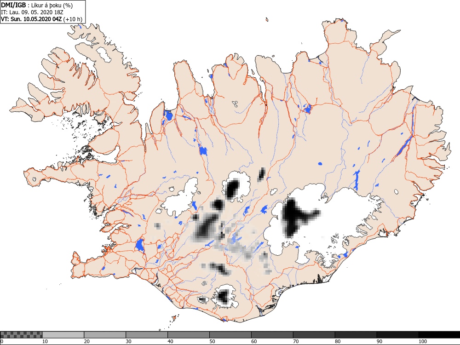Screen dimensions: 460x345
Task: Click the legend label '10'
Action: [45, 341]
